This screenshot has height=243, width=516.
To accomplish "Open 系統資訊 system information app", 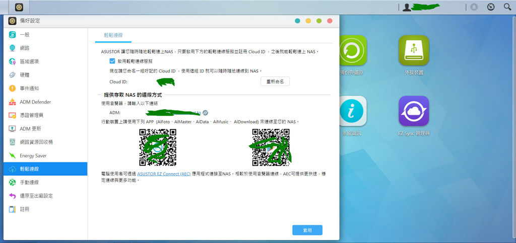I will click(x=353, y=111).
